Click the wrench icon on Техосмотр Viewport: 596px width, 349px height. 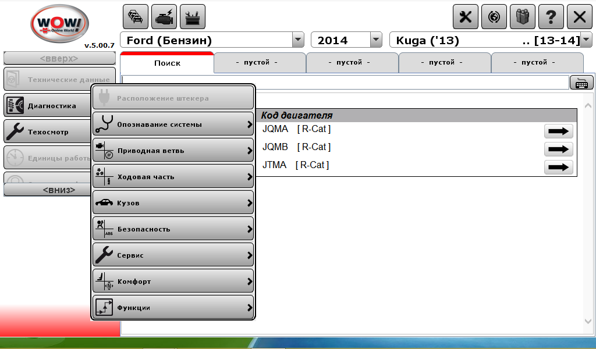click(15, 132)
